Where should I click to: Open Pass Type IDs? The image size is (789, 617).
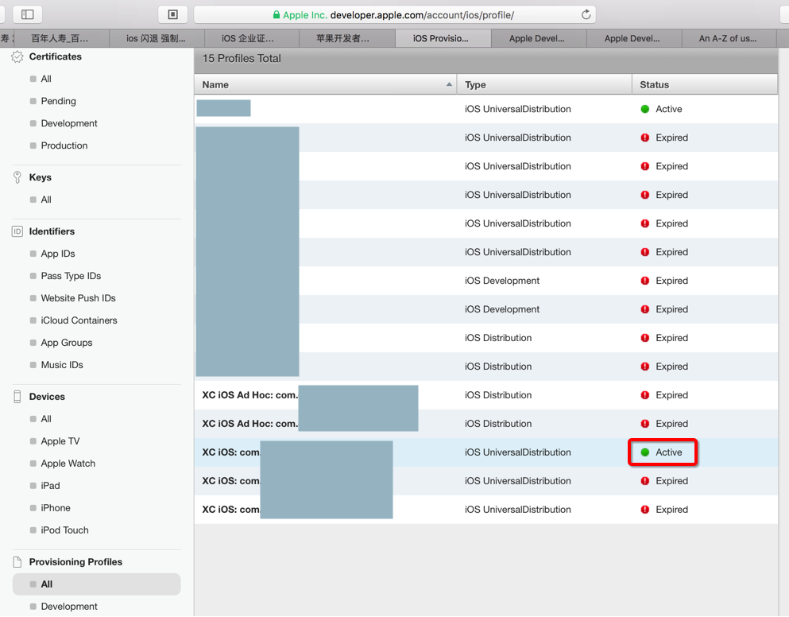71,276
